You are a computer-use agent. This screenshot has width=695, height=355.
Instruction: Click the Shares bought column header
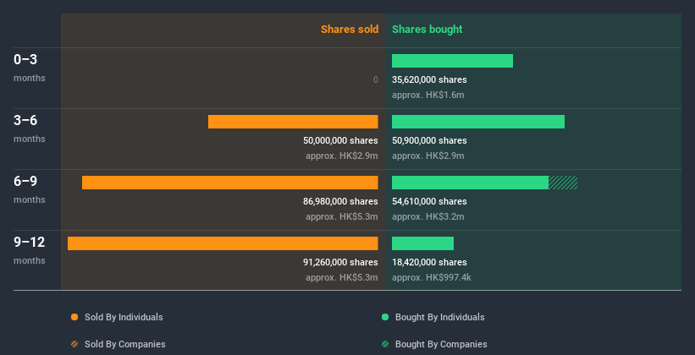pyautogui.click(x=427, y=30)
